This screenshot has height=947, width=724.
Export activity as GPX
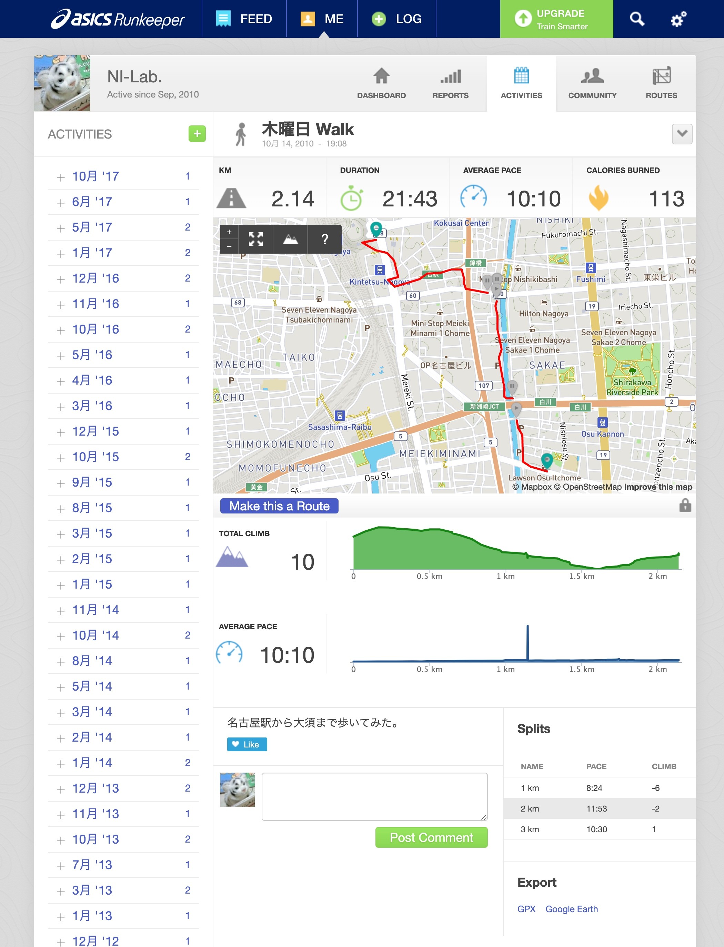pyautogui.click(x=526, y=909)
